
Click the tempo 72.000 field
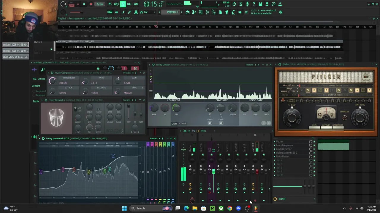point(100,4)
